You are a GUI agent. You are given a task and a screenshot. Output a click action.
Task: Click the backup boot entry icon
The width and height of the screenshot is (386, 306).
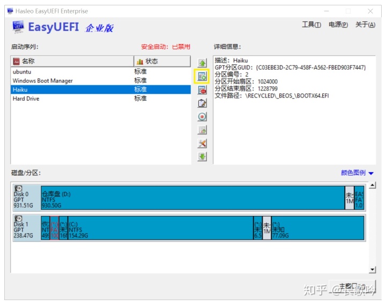tap(202, 130)
